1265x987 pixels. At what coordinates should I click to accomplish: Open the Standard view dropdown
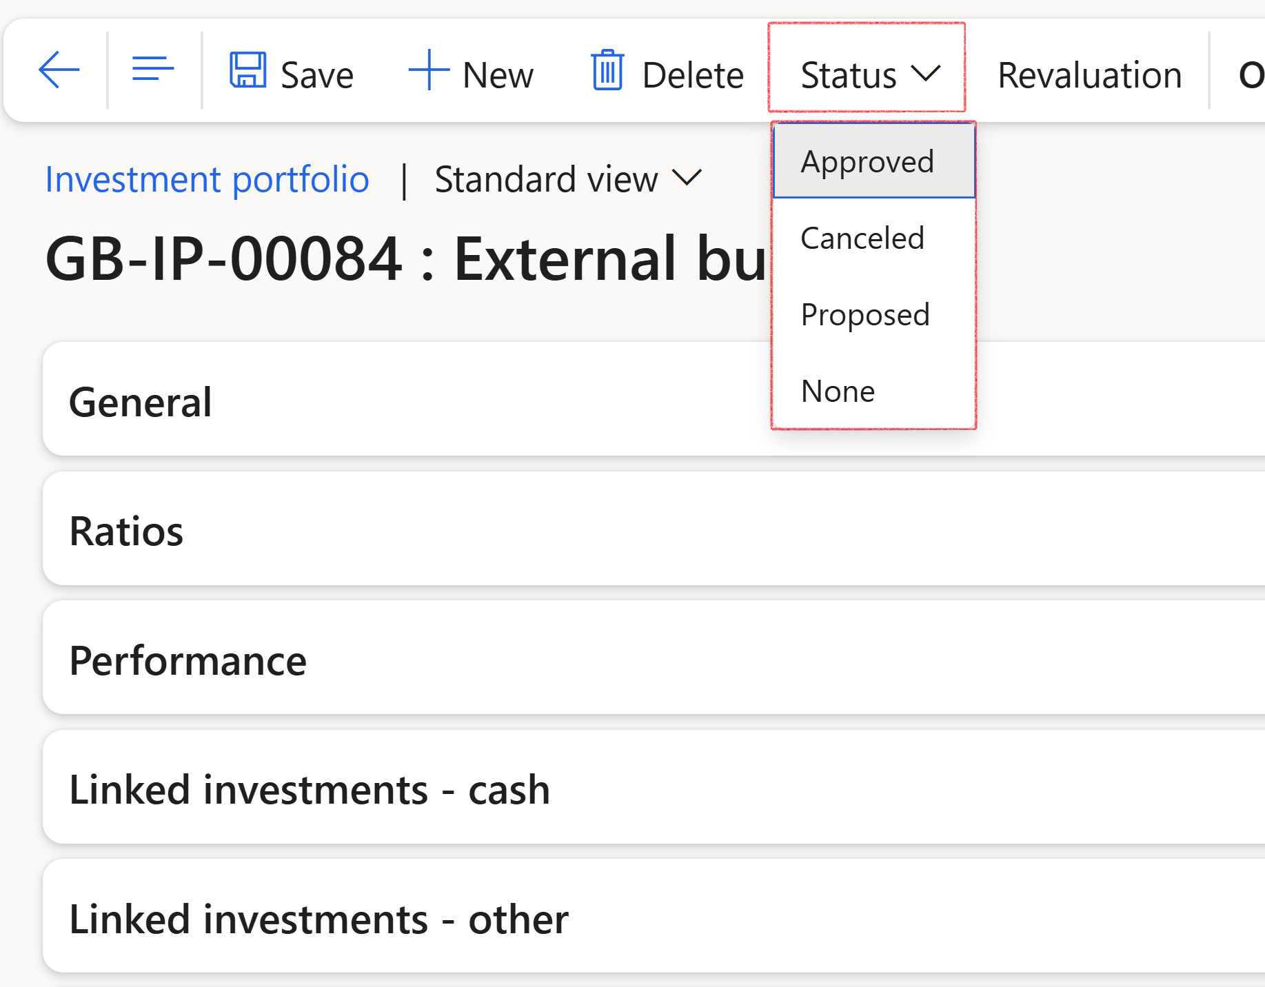point(568,179)
